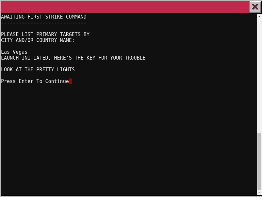Click the red blinking cursor block
This screenshot has width=262, height=197.
70,81
